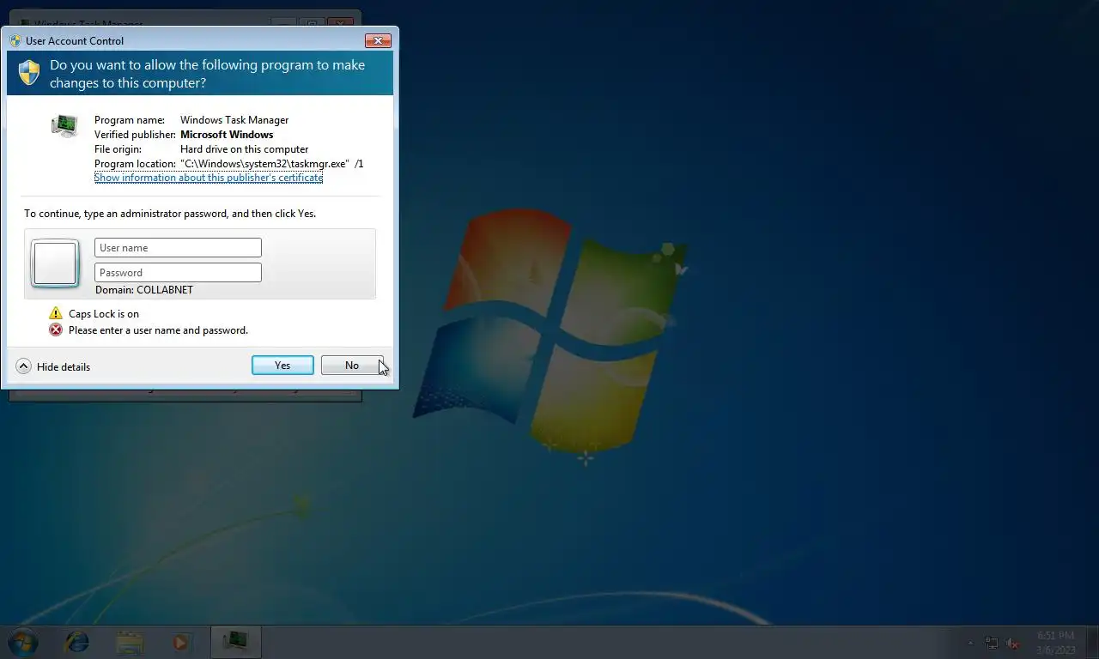Click the Caps Lock warning icon
This screenshot has height=659, width=1099.
56,313
